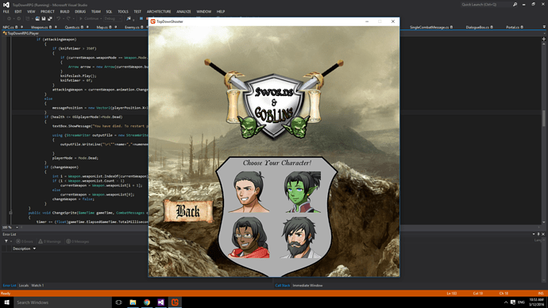The image size is (548, 308).
Task: Click the editor vertical scrollbar thumb
Action: click(543, 119)
